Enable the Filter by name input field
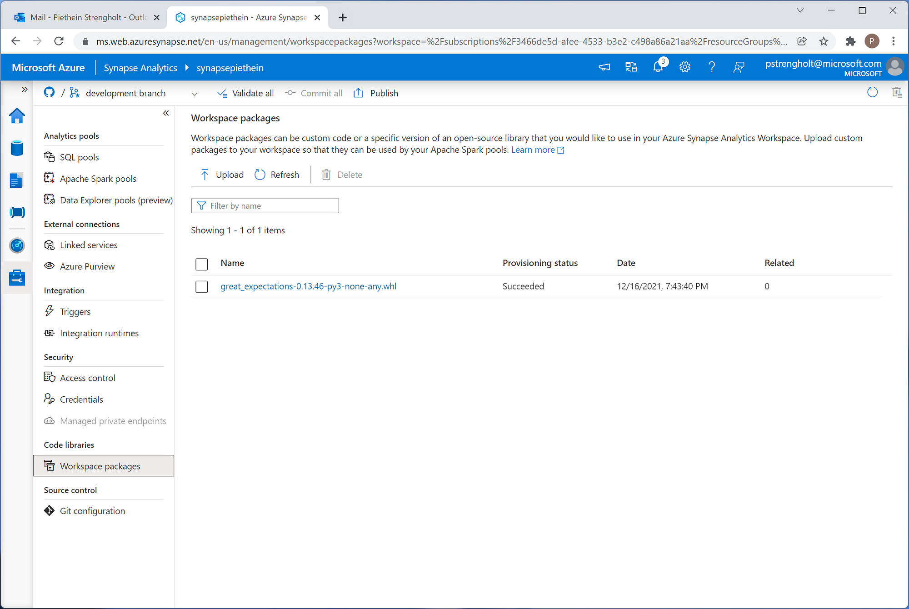 pyautogui.click(x=265, y=205)
